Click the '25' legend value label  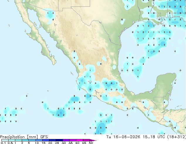pos(57,143)
